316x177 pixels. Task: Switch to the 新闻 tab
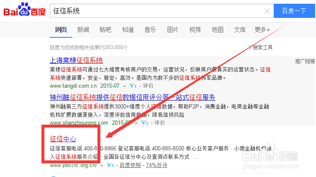point(83,29)
